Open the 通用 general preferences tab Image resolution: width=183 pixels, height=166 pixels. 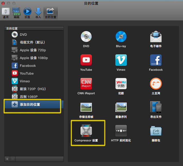[x=6, y=13]
